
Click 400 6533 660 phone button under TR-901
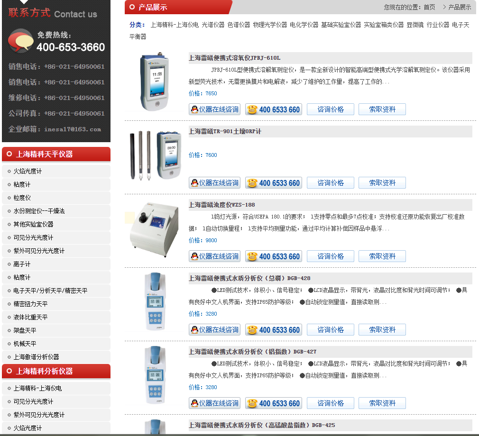pos(273,183)
